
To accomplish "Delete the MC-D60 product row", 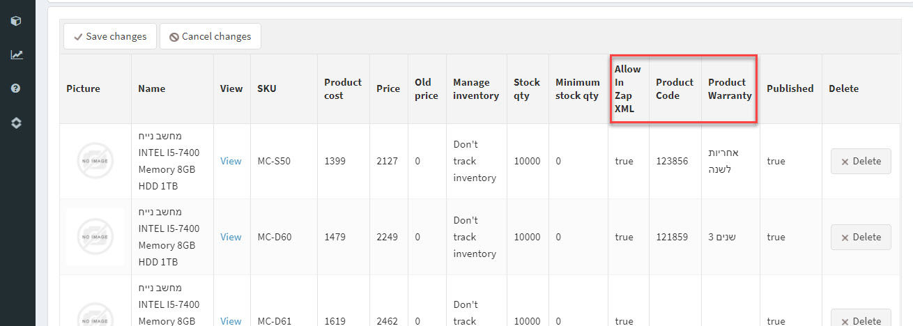I will coord(861,237).
